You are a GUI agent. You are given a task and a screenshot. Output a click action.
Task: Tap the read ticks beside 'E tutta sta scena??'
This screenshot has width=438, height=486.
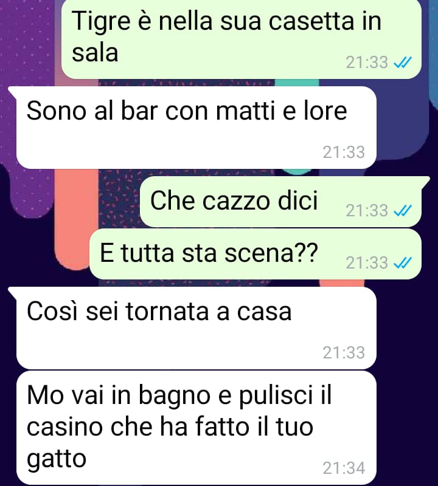[402, 263]
